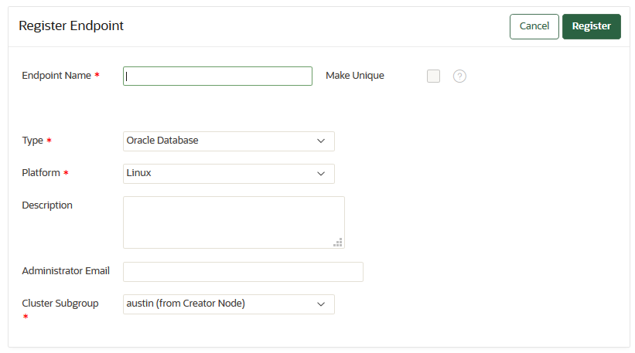Click the help question mark icon
Viewport: 635px width, 353px height.
coord(459,76)
